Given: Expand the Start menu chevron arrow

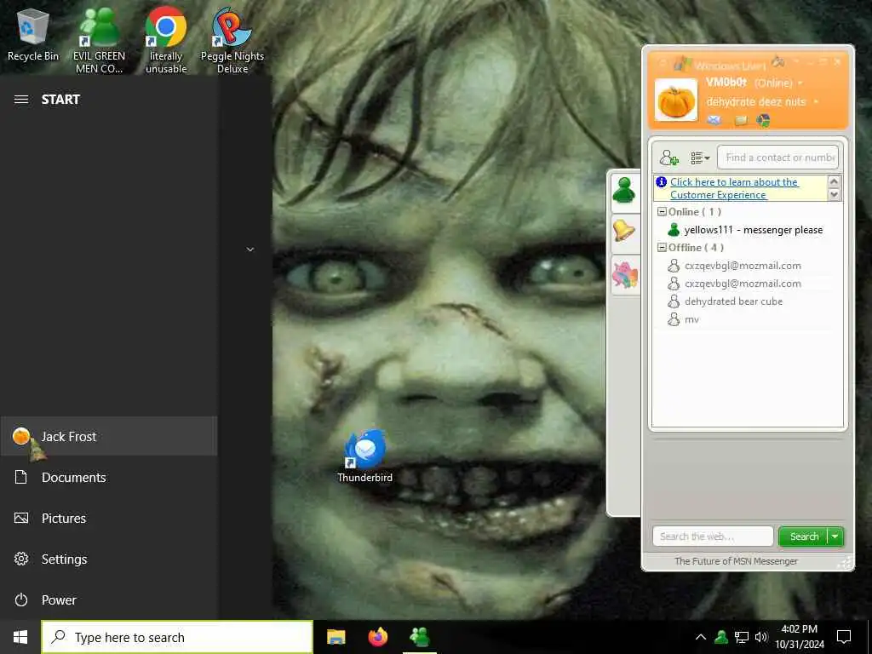Looking at the screenshot, I should coord(250,250).
